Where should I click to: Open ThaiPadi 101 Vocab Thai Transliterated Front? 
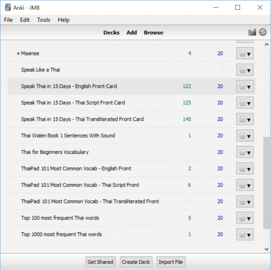[x=90, y=202]
